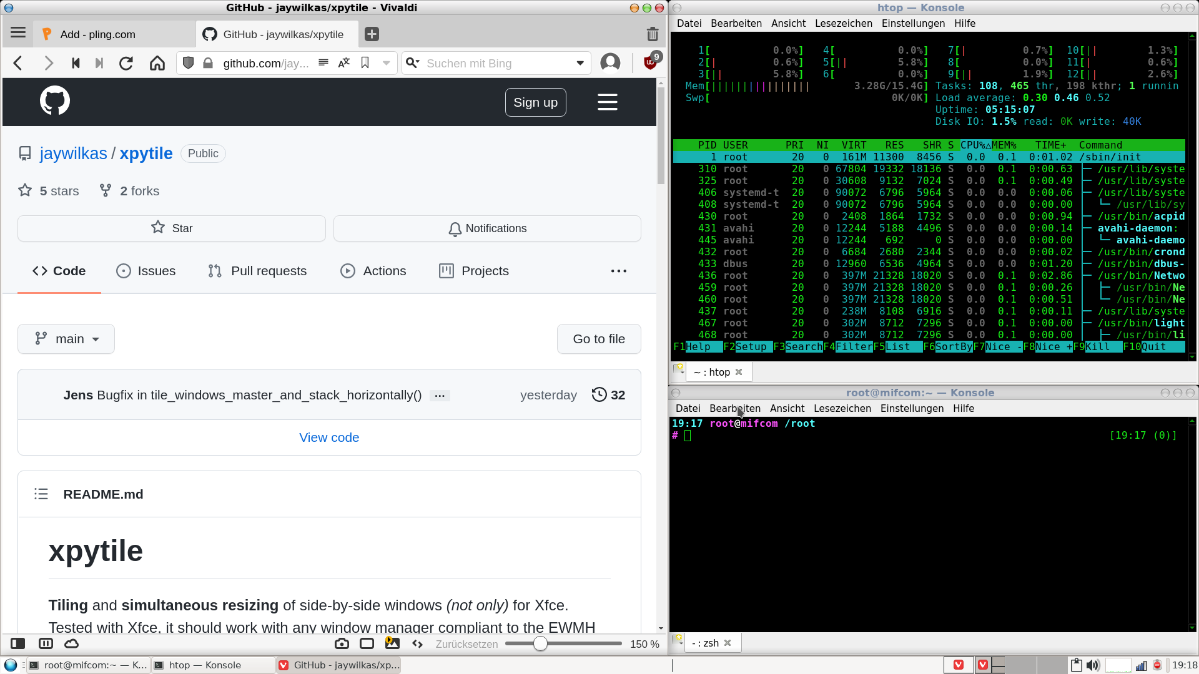Expand the search history dropdown arrow
Image resolution: width=1199 pixels, height=674 pixels.
point(580,63)
